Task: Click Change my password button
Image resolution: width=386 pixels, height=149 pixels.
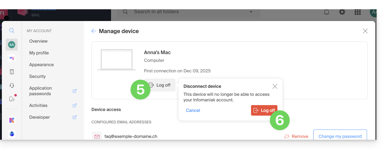Action: click(x=340, y=136)
